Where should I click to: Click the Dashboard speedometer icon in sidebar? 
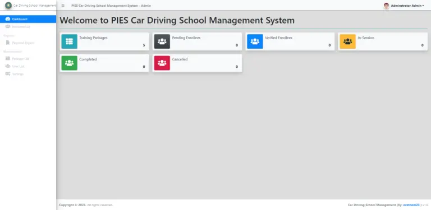[8, 19]
